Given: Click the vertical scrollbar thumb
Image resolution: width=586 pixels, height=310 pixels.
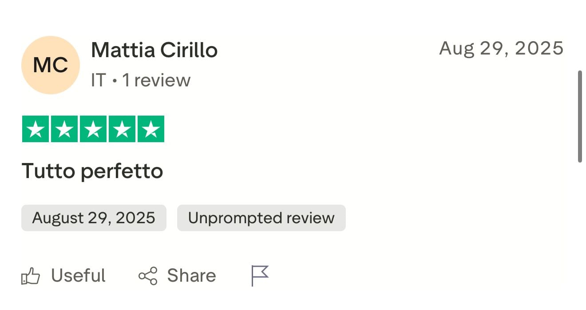Looking at the screenshot, I should [x=580, y=116].
